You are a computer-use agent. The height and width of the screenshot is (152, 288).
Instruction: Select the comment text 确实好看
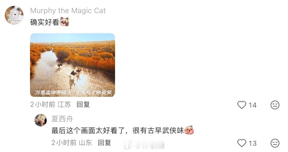45,22
